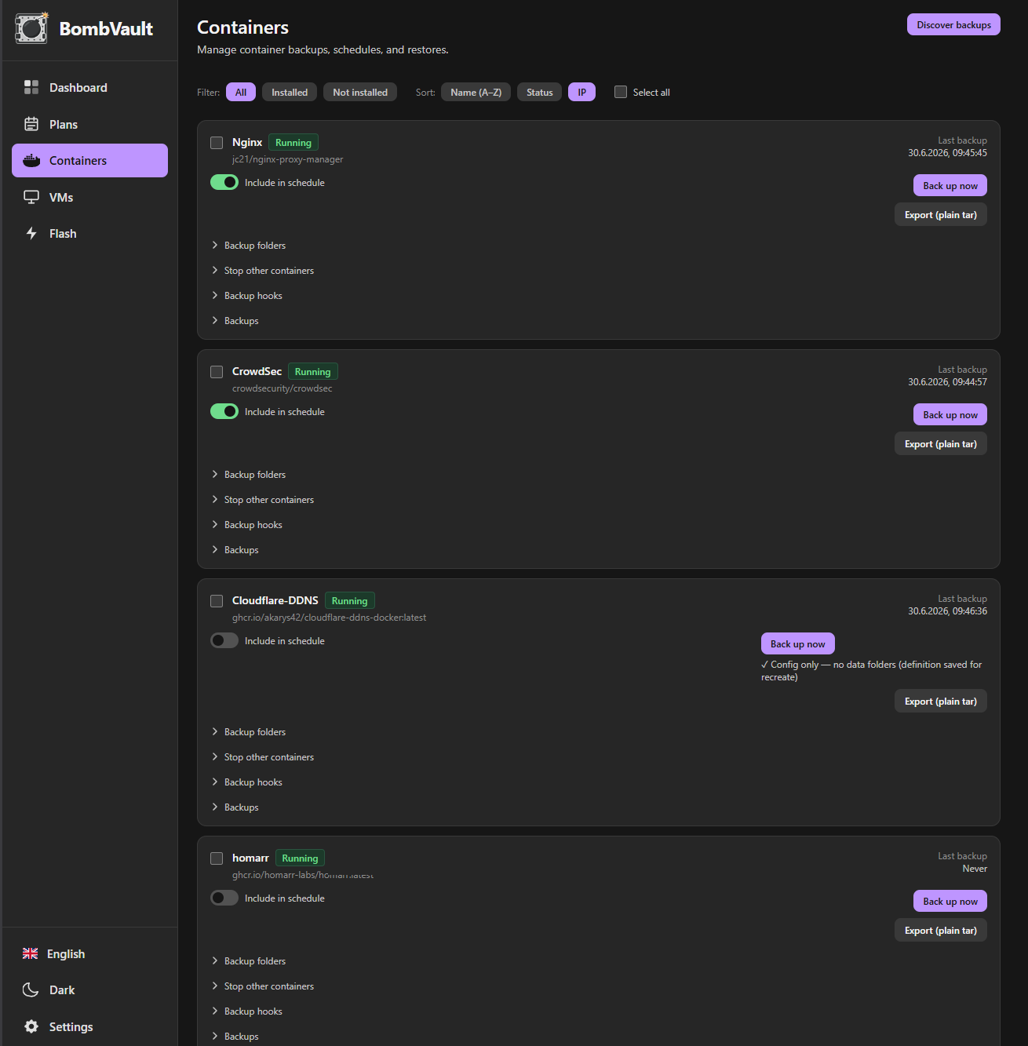Image resolution: width=1028 pixels, height=1046 pixels.
Task: Back up the Nginx container now
Action: coord(950,185)
